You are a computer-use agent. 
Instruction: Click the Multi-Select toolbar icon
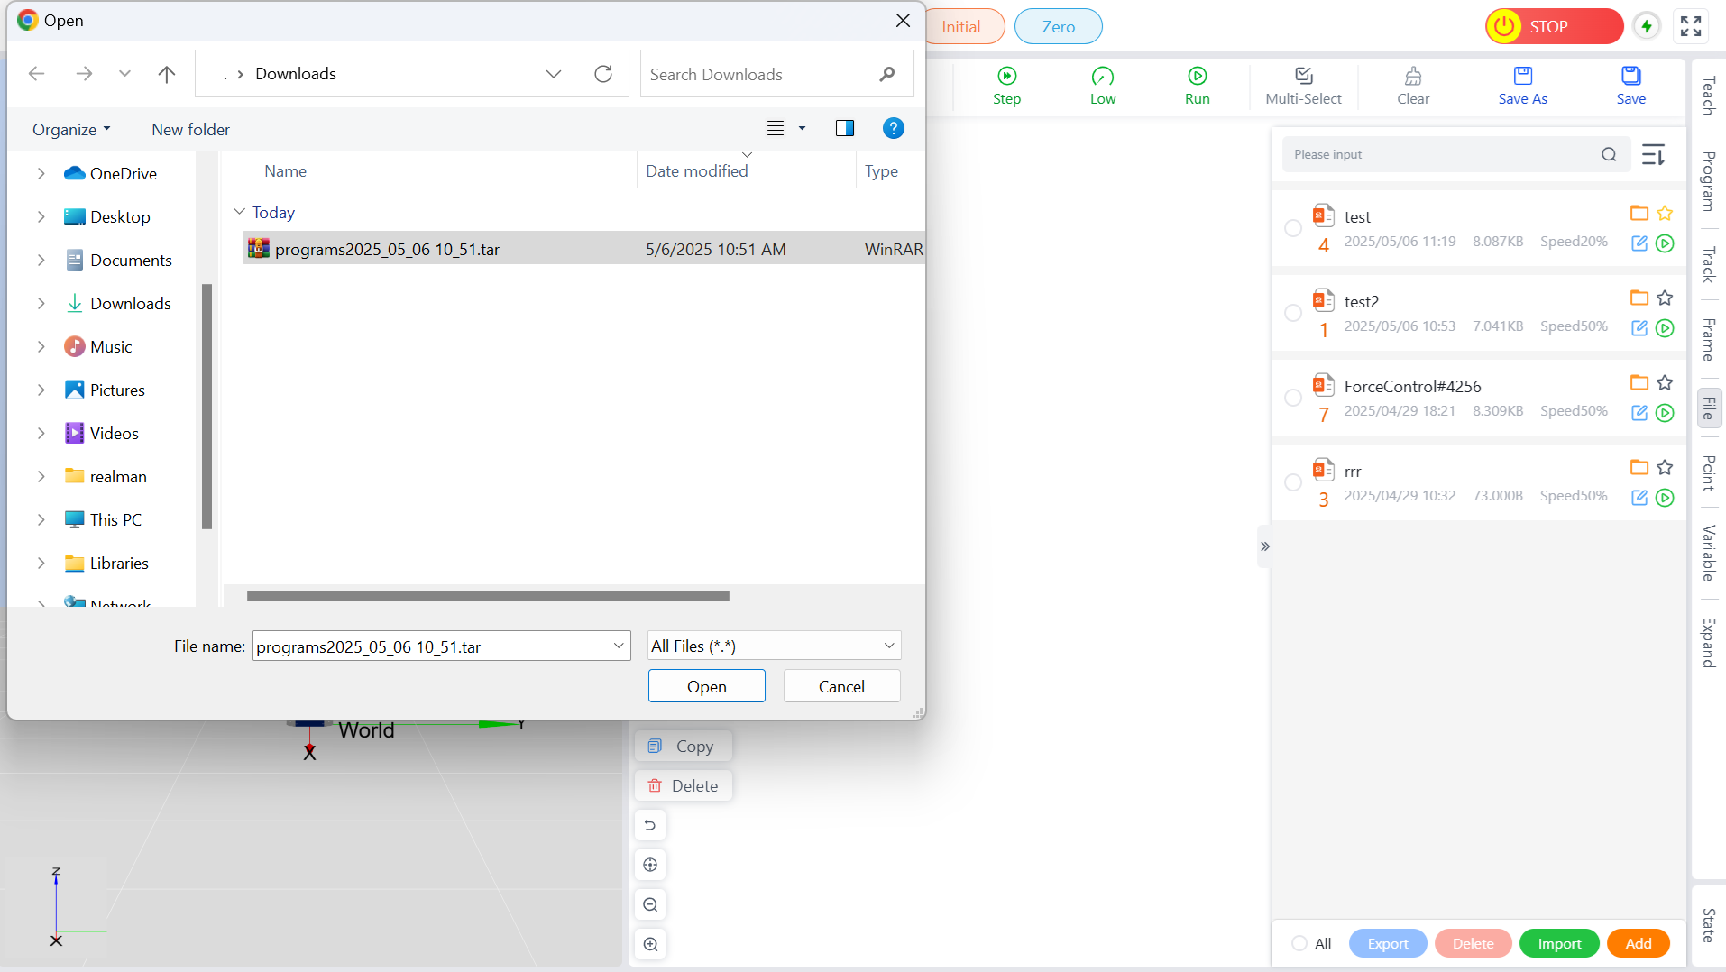click(1303, 77)
